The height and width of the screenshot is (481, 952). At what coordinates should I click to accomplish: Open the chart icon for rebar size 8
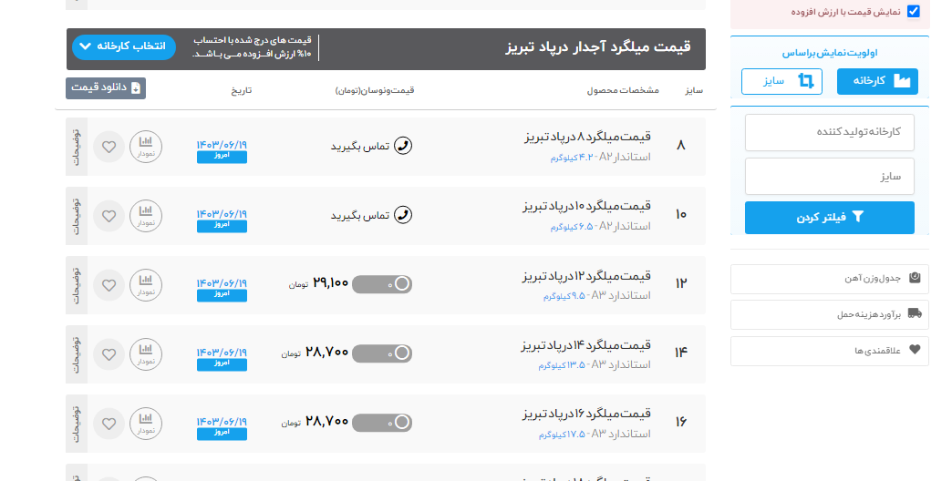[x=146, y=147]
